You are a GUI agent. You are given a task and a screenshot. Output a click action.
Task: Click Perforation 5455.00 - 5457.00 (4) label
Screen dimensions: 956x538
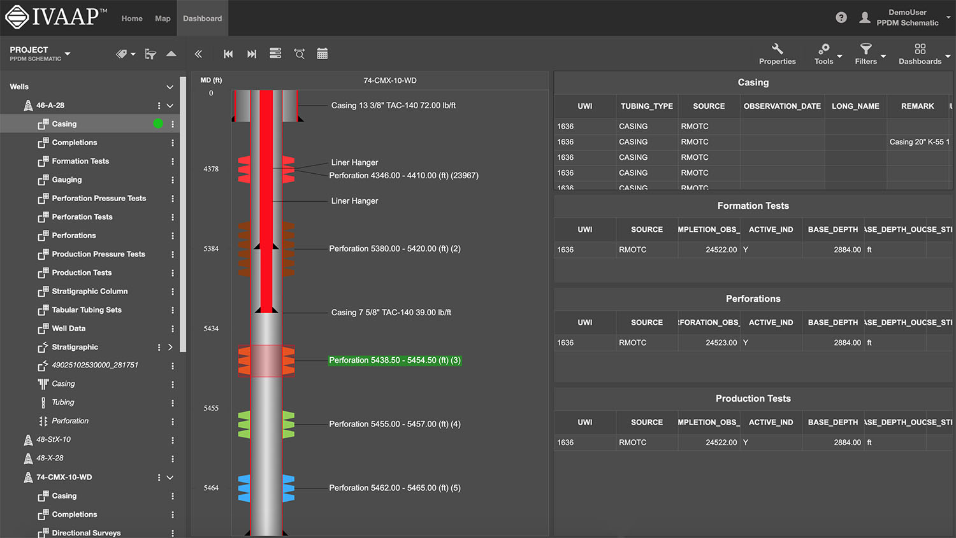(x=395, y=424)
